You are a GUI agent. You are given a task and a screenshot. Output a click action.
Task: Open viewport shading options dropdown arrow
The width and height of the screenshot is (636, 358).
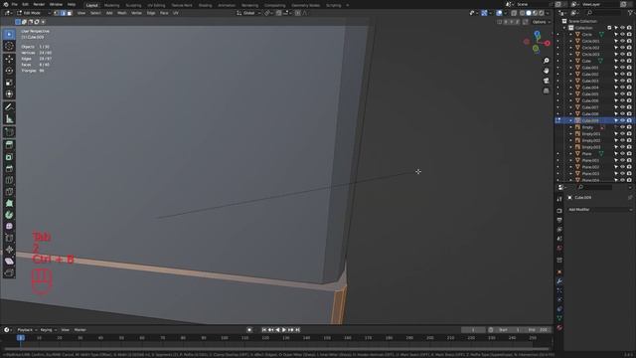point(548,13)
